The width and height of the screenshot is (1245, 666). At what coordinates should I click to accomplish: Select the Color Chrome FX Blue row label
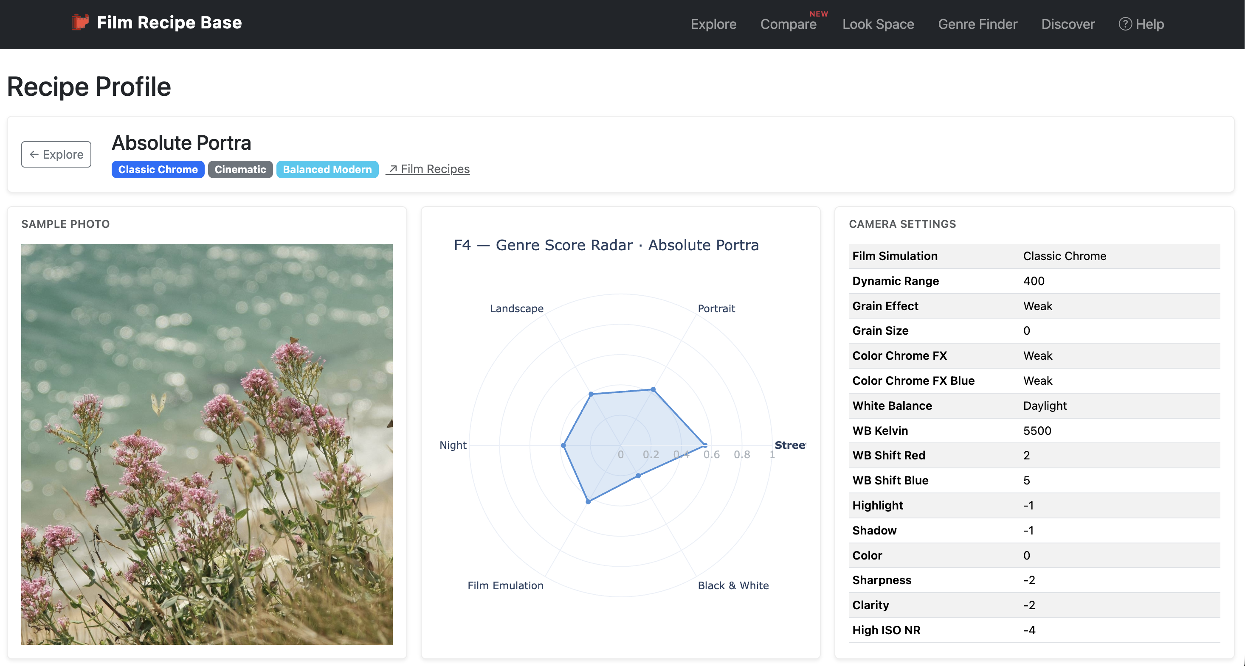tap(913, 381)
